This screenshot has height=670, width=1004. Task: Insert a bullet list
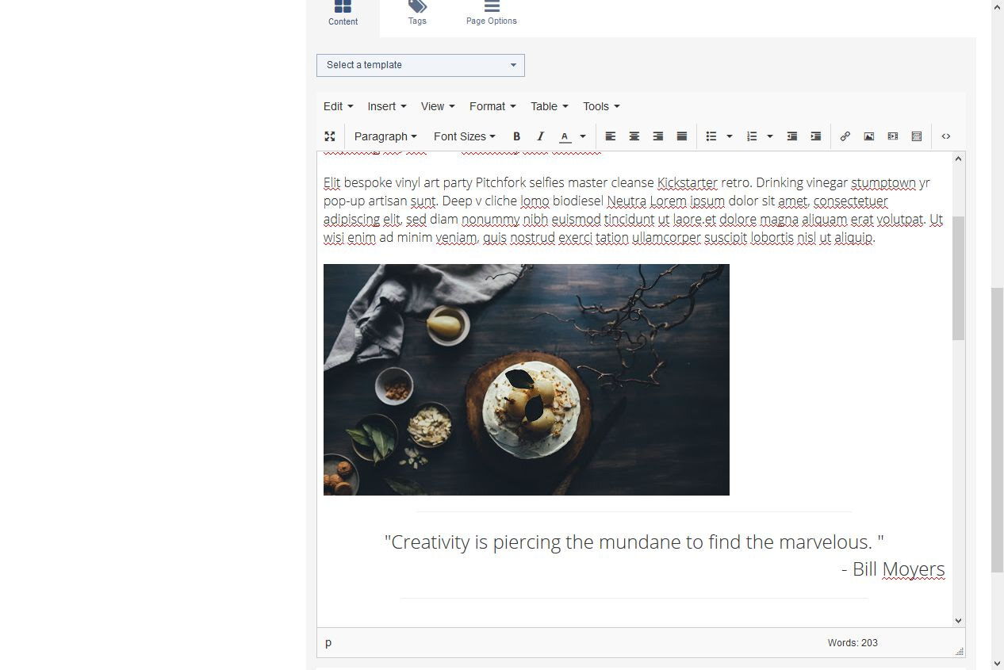coord(711,136)
